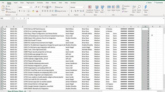The height and width of the screenshot is (92, 165).
Task: Select top vertical alignment
Action: pos(43,7)
